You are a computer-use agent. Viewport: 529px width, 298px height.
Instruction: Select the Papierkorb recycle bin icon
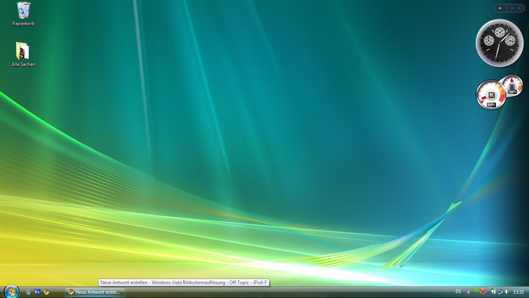click(x=23, y=14)
